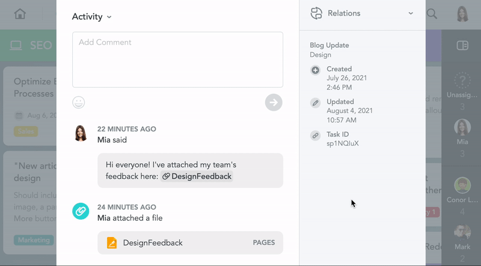Expand the Relations dropdown chevron
Screen dimensions: 481x266
click(411, 13)
